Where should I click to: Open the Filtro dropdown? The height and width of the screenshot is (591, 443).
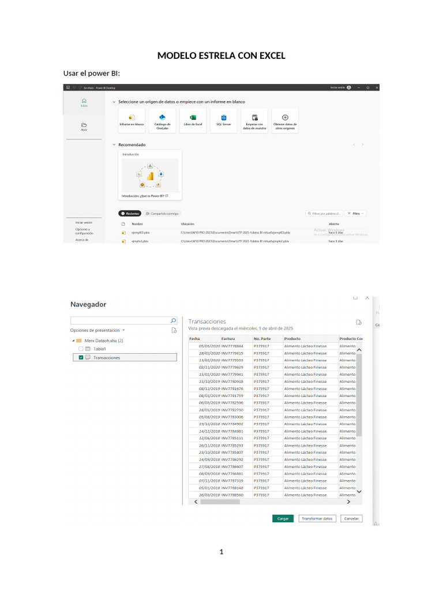click(356, 214)
